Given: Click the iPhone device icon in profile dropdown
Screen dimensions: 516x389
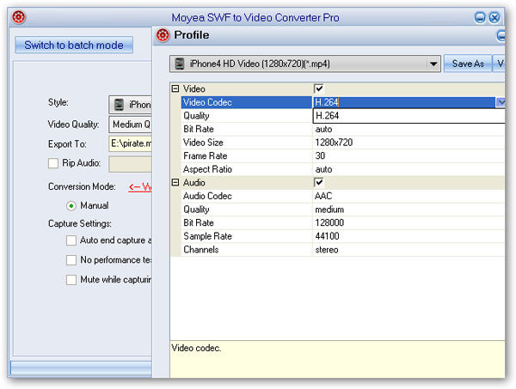Looking at the screenshot, I should click(x=180, y=64).
